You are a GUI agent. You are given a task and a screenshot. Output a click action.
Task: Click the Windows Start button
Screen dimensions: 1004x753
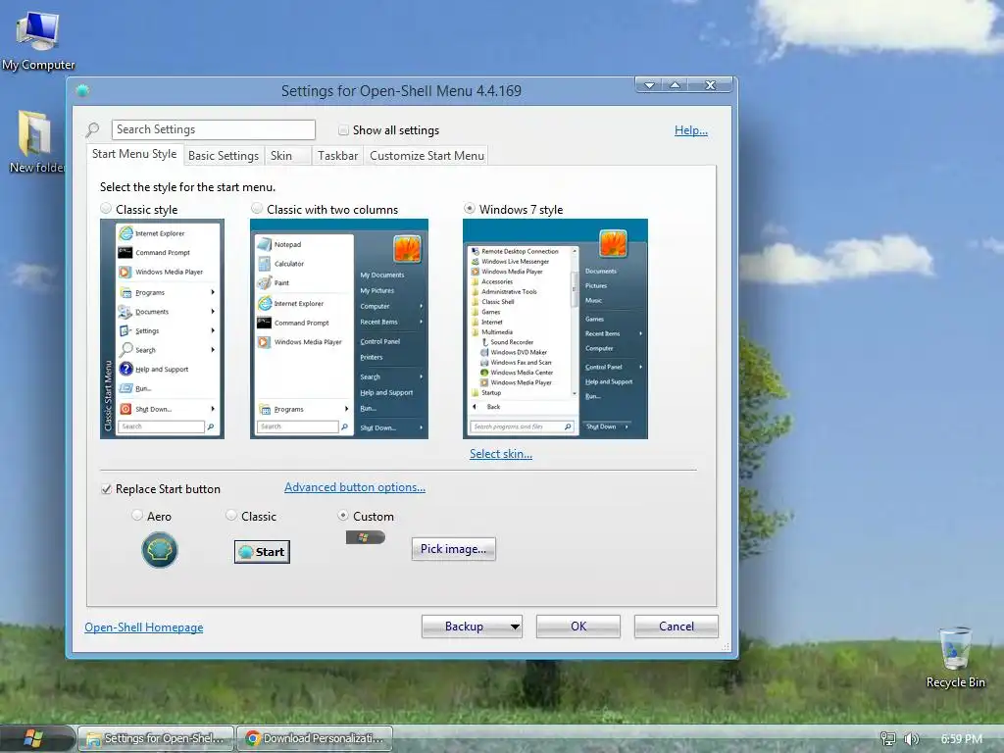click(x=33, y=739)
